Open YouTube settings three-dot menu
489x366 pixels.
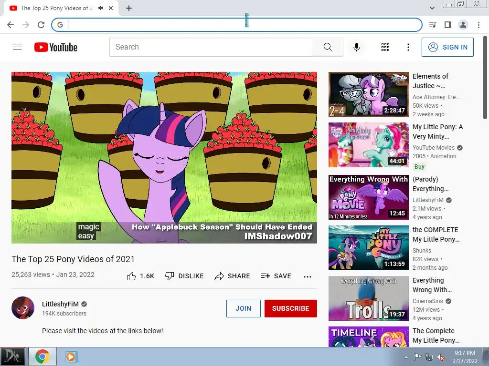point(408,47)
